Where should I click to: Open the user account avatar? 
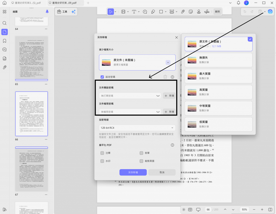pyautogui.click(x=246, y=3)
